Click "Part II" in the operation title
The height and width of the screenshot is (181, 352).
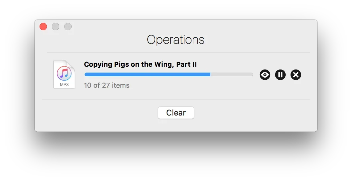click(x=186, y=64)
